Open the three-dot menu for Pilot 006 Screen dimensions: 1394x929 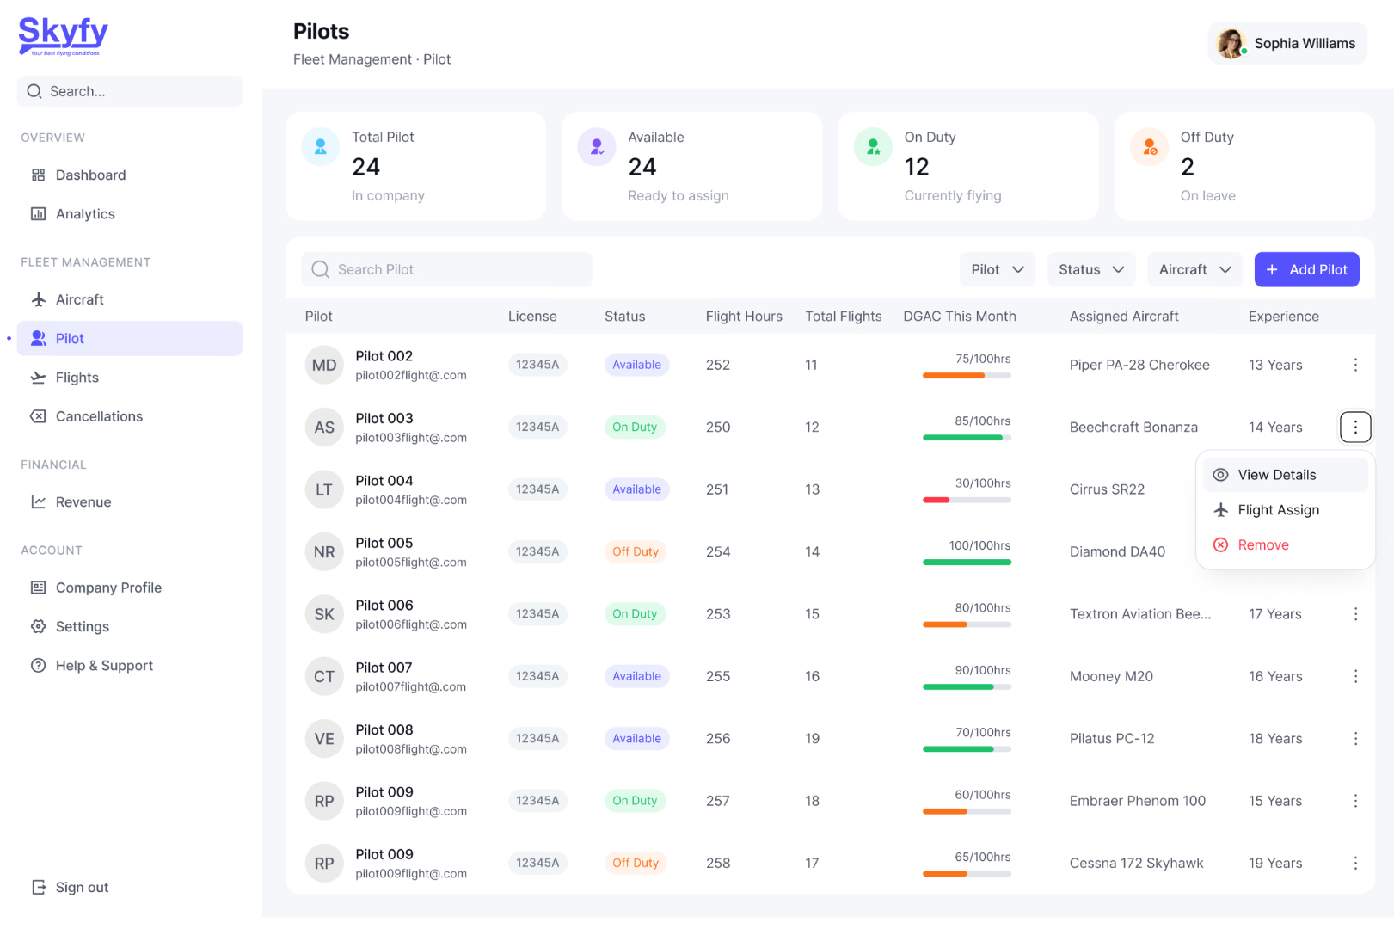[x=1355, y=614]
